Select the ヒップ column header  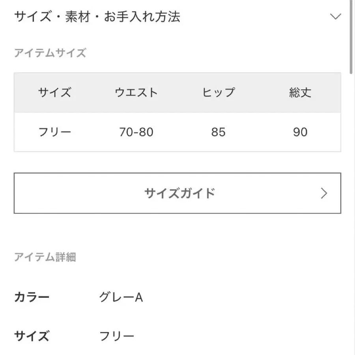coord(218,93)
